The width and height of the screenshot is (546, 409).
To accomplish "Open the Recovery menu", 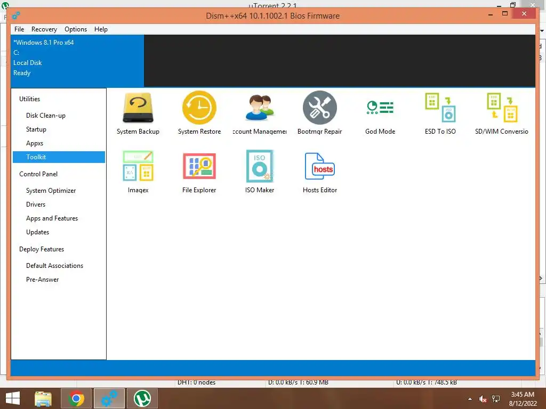I will [x=44, y=29].
